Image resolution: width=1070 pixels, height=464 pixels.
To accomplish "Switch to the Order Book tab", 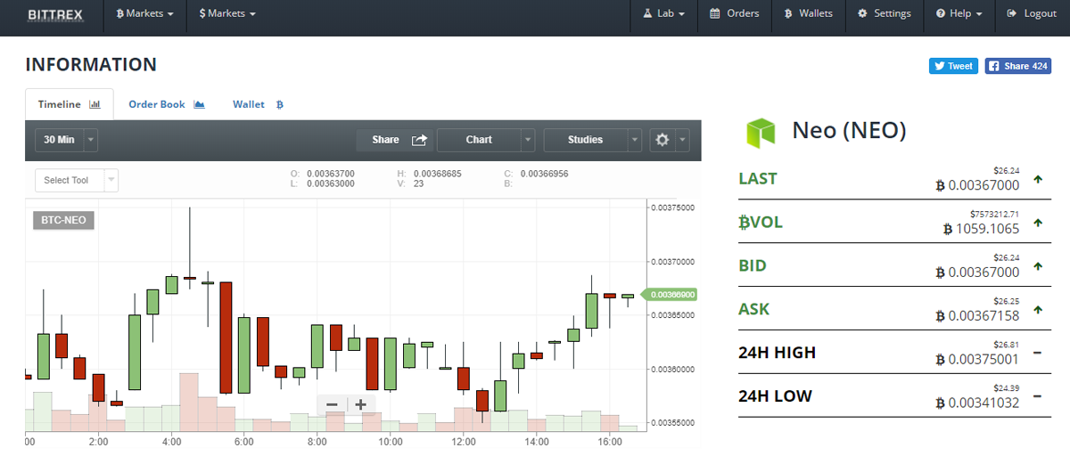I will tap(167, 105).
